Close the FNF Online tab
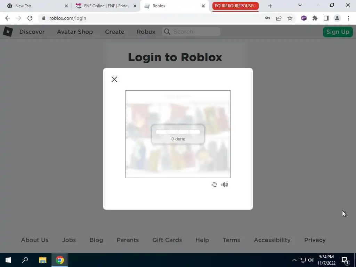Viewport: 356px width, 267px height. point(135,6)
